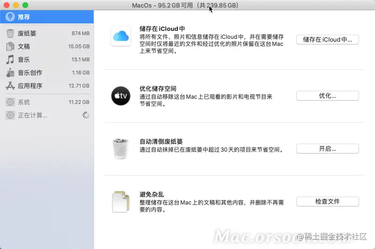Screen dimensions: 375x249
Task: Click description text about 30 天 trash emptying
Action: (212, 150)
